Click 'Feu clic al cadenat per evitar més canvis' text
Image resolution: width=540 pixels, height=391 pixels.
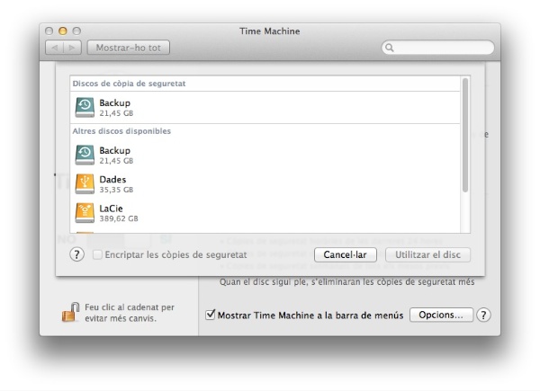pyautogui.click(x=130, y=313)
